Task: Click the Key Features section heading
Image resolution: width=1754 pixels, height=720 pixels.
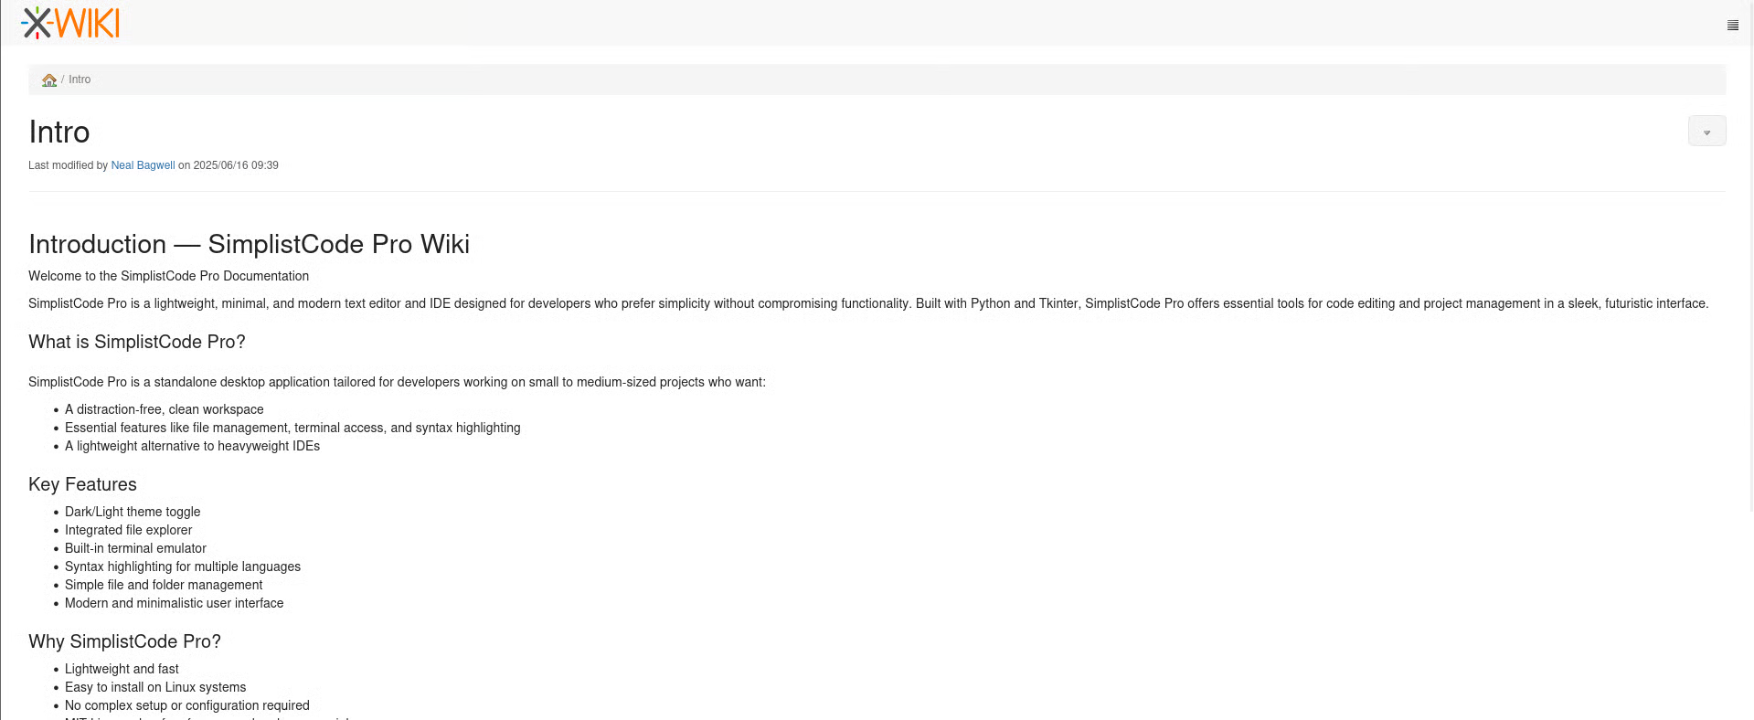Action: click(82, 484)
